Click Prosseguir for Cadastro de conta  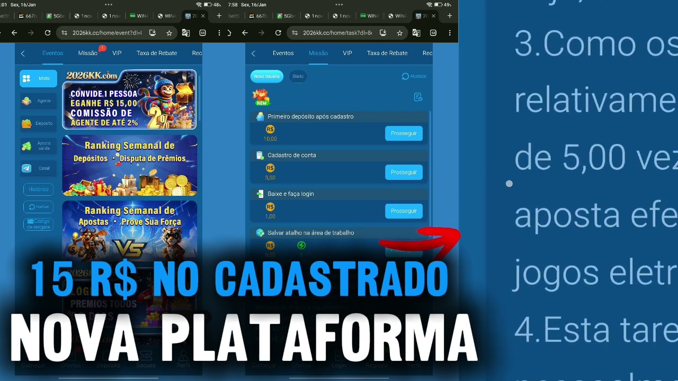[x=404, y=172]
